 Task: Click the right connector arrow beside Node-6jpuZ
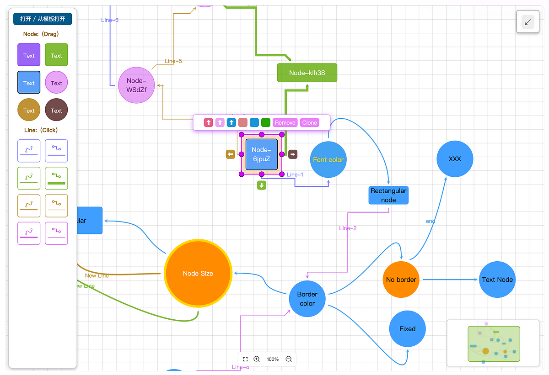click(293, 154)
